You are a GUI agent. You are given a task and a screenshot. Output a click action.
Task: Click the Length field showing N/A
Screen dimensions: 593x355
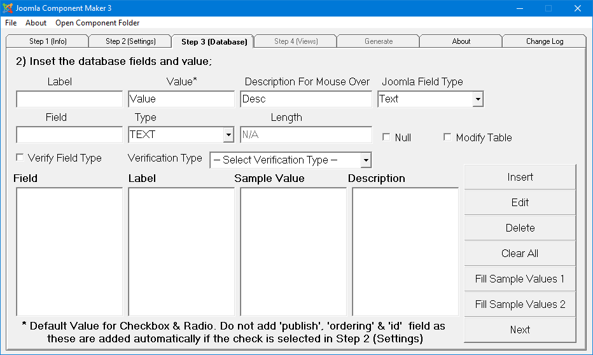pyautogui.click(x=306, y=135)
